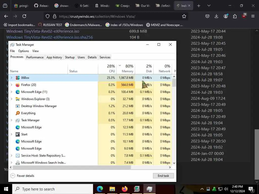Click the Type here to search box
This screenshot has width=259, height=194.
coord(53,189)
